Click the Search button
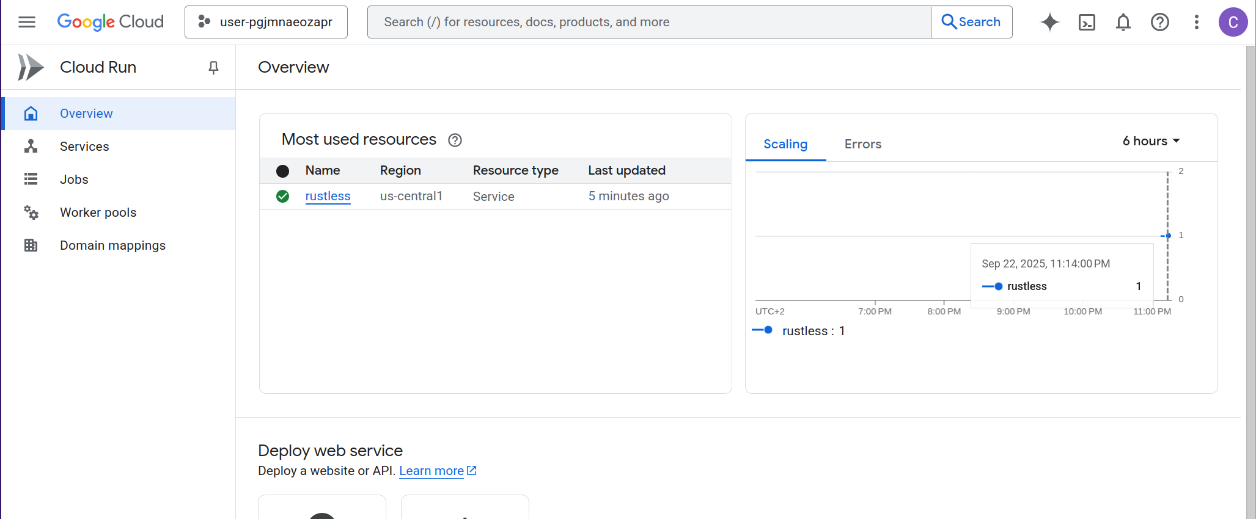 pos(971,22)
